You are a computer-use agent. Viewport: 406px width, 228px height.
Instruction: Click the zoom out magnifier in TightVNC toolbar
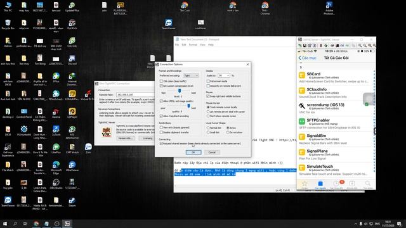tap(365, 46)
